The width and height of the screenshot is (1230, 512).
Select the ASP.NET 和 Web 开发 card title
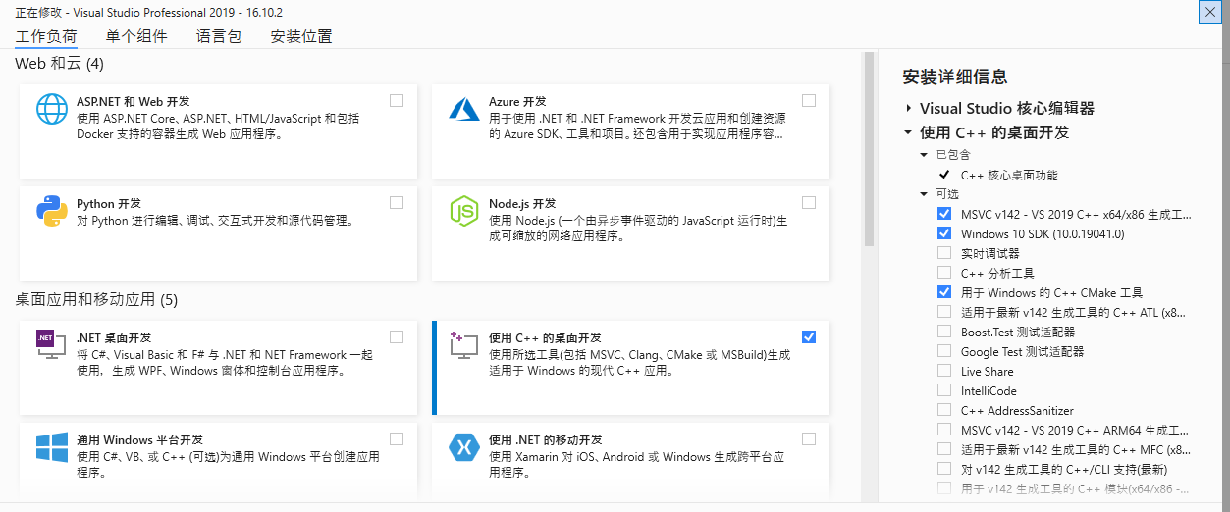134,102
